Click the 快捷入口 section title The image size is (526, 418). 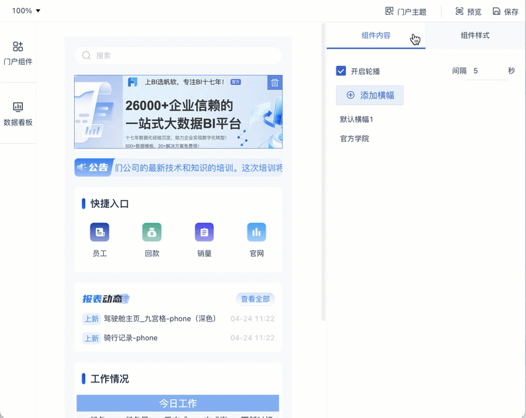[109, 204]
